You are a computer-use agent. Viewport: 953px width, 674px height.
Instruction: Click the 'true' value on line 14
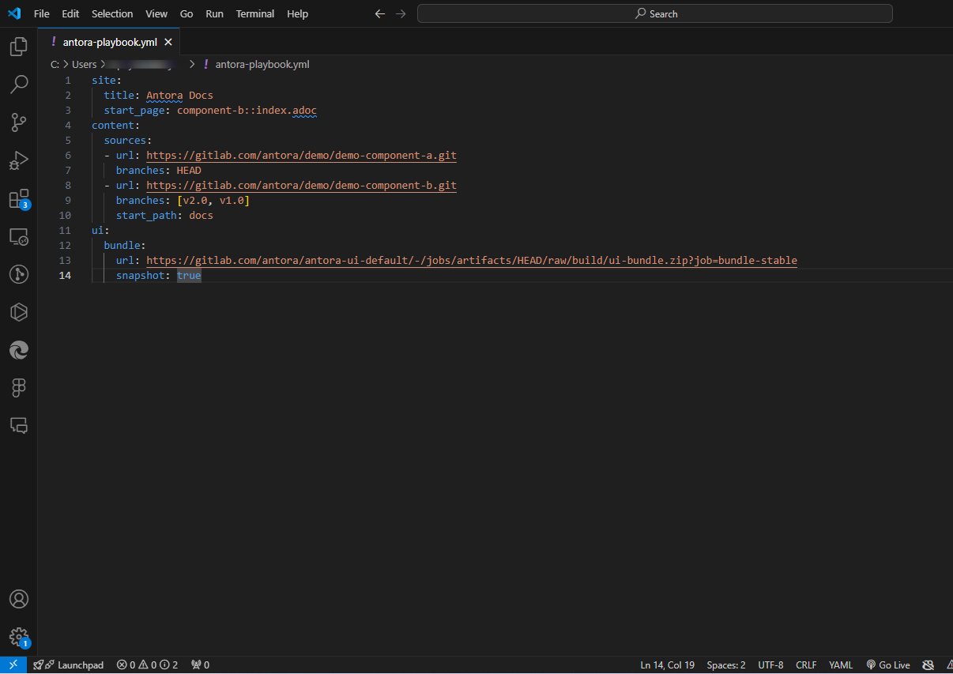189,276
